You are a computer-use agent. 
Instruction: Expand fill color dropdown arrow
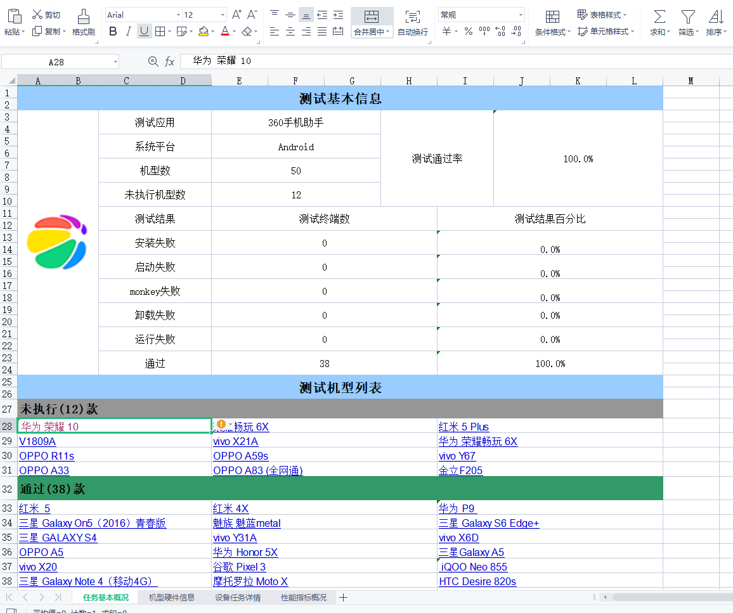(212, 32)
